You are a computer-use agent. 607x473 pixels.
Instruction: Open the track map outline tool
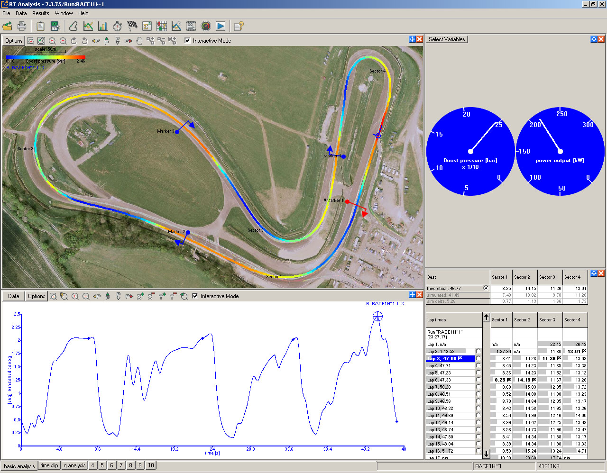(74, 26)
